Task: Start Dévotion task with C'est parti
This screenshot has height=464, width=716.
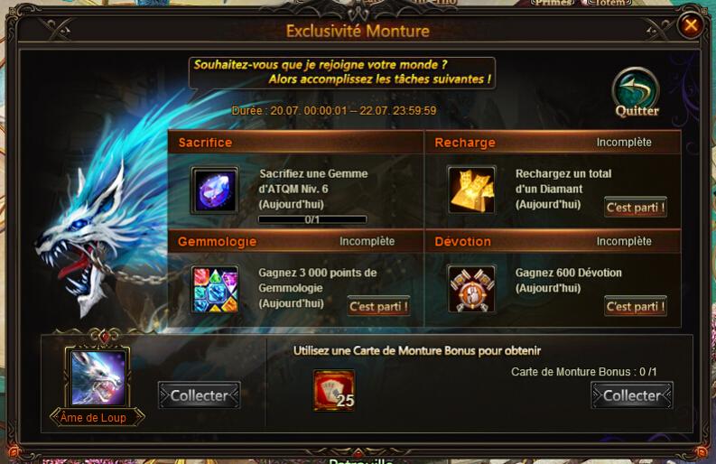Action: [635, 306]
